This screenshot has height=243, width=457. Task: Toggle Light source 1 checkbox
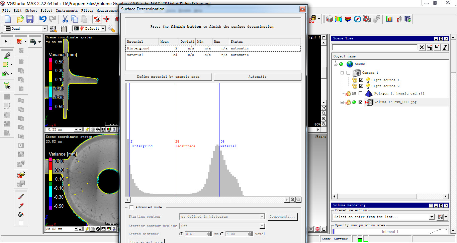tap(361, 80)
